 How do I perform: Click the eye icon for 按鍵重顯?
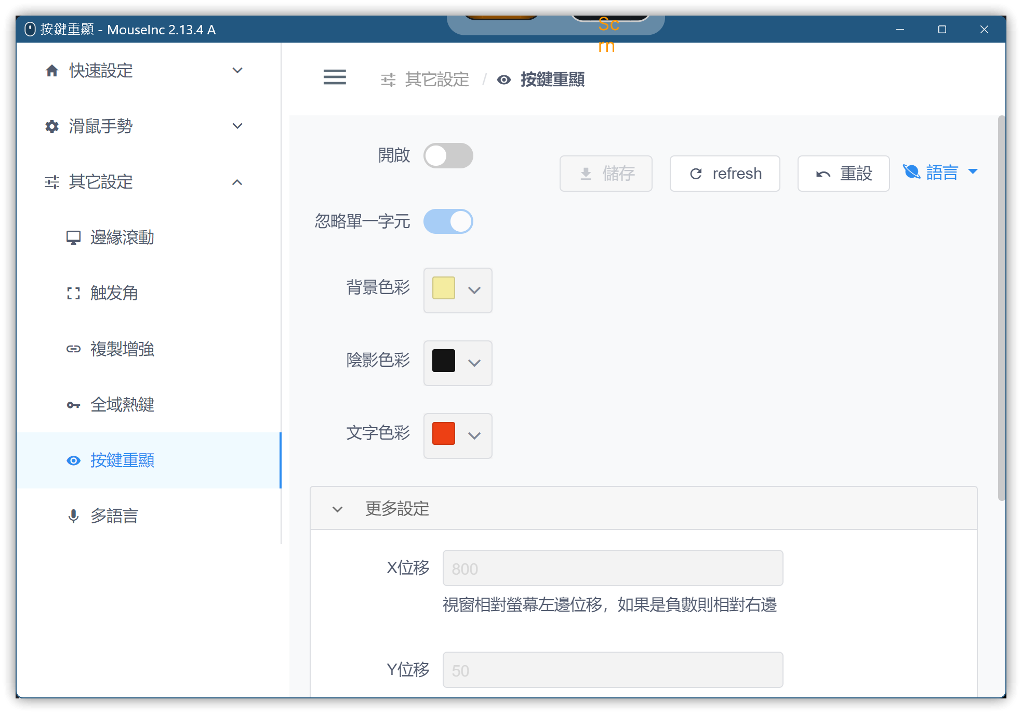point(73,460)
